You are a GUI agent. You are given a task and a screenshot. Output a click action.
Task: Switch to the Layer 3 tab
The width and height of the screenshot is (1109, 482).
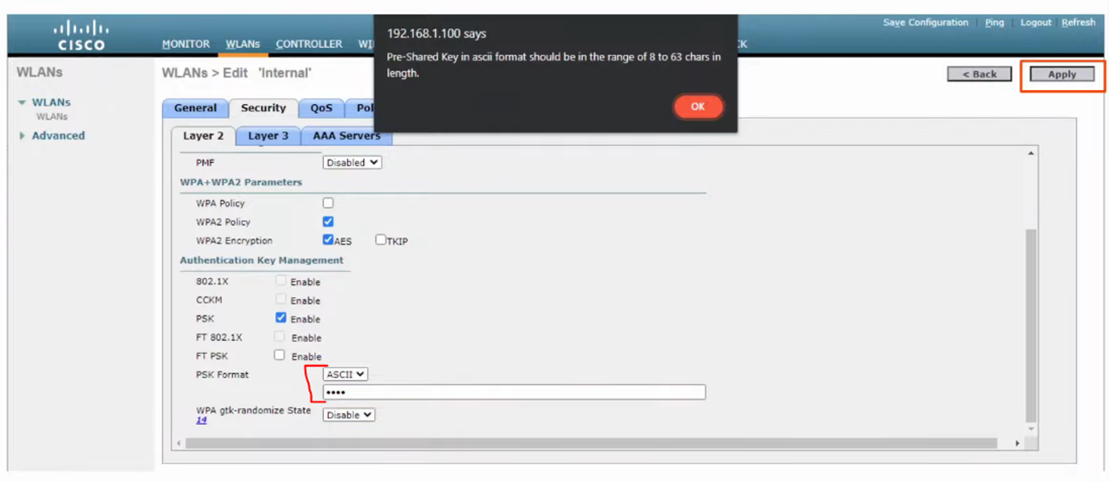268,136
